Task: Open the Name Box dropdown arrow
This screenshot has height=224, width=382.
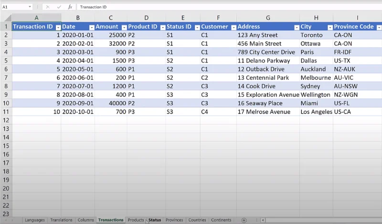Action: coord(30,7)
